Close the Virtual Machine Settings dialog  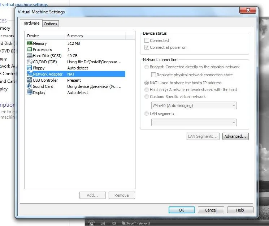(248, 10)
